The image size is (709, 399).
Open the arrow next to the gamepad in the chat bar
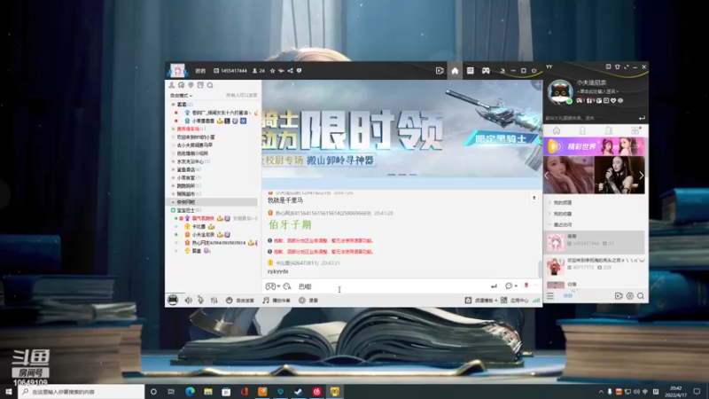point(278,286)
